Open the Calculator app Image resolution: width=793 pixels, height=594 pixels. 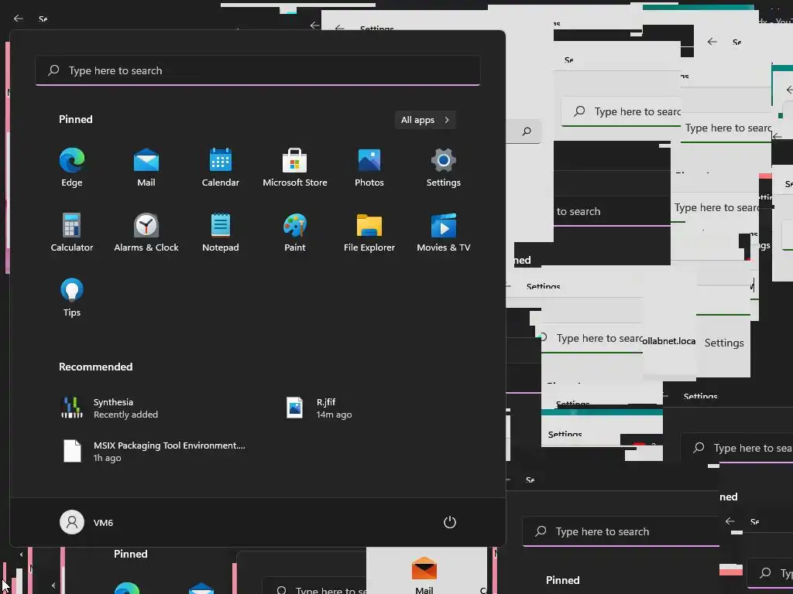[x=72, y=232]
